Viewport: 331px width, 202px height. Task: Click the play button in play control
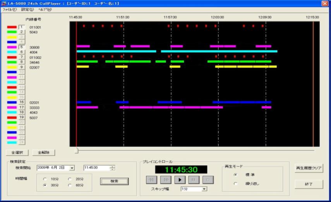[180, 180]
